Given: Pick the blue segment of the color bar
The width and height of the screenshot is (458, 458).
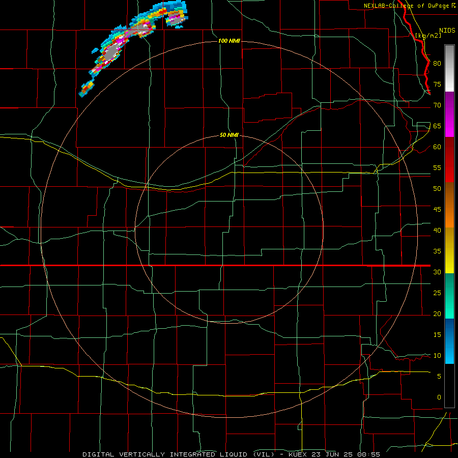Looking at the screenshot, I should pyautogui.click(x=449, y=341).
